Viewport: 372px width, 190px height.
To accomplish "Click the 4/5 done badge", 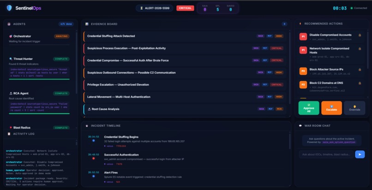I will [x=66, y=24].
